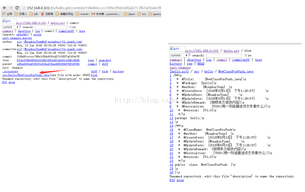Screen dimensions: 305x192
Task: Open 'commitdiff' on the commit page
Action: point(66,31)
